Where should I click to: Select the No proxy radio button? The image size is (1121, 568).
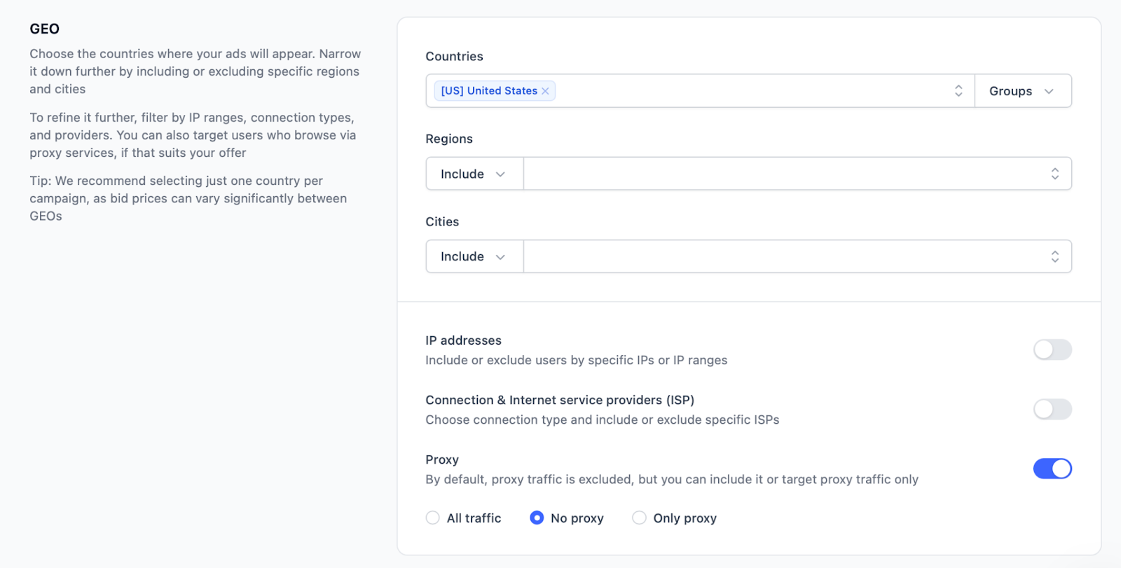click(x=537, y=518)
